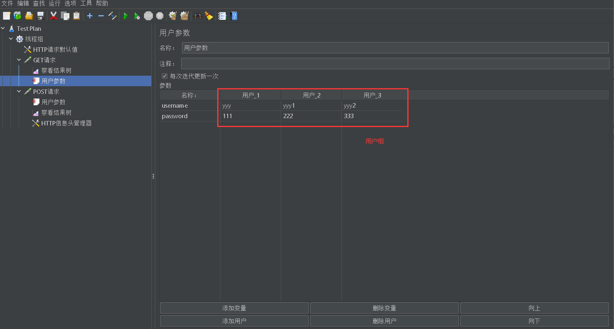Select HTTP请求默认值 in the tree
Image resolution: width=614 pixels, height=329 pixels.
55,49
